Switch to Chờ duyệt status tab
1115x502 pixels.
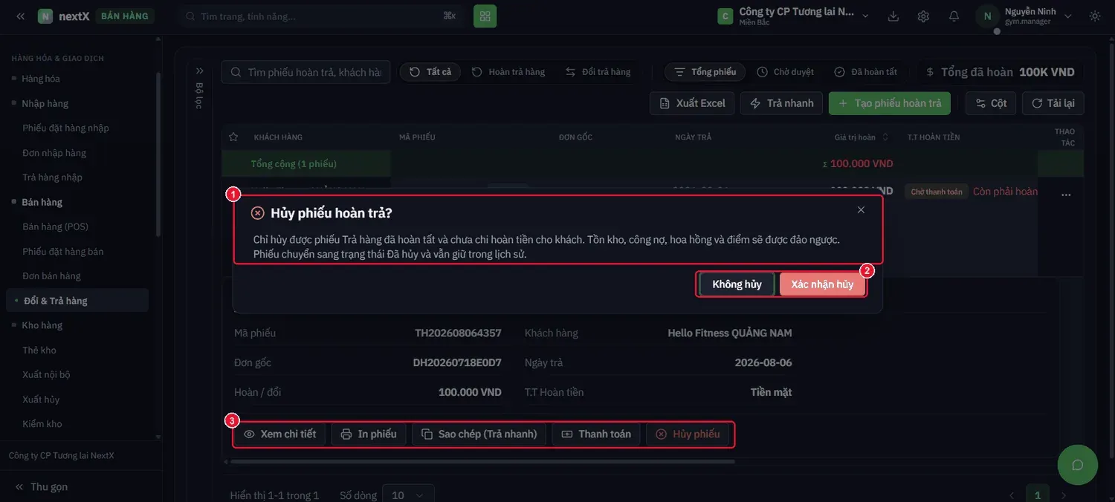point(786,72)
